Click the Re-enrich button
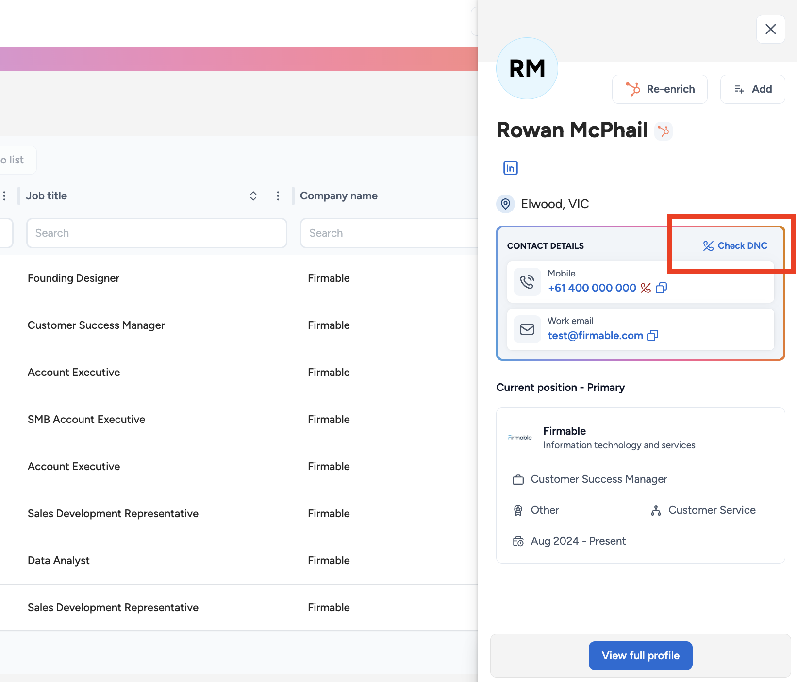Viewport: 797px width, 682px height. (x=659, y=89)
